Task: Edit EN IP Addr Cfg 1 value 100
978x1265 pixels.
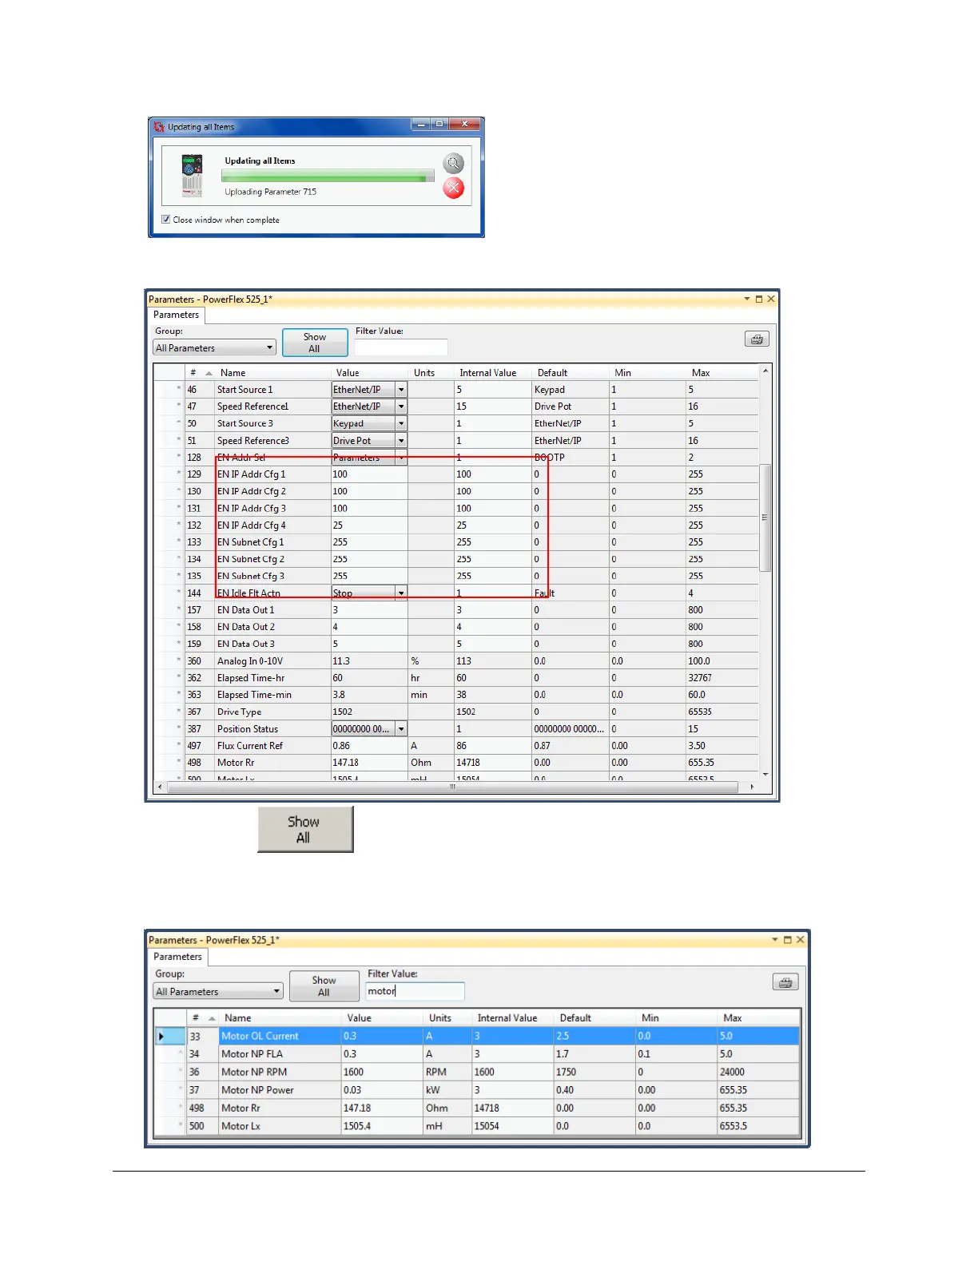Action: point(369,474)
